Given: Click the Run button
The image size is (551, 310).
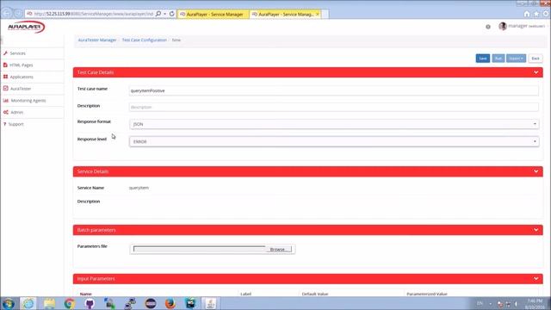Looking at the screenshot, I should (x=498, y=59).
